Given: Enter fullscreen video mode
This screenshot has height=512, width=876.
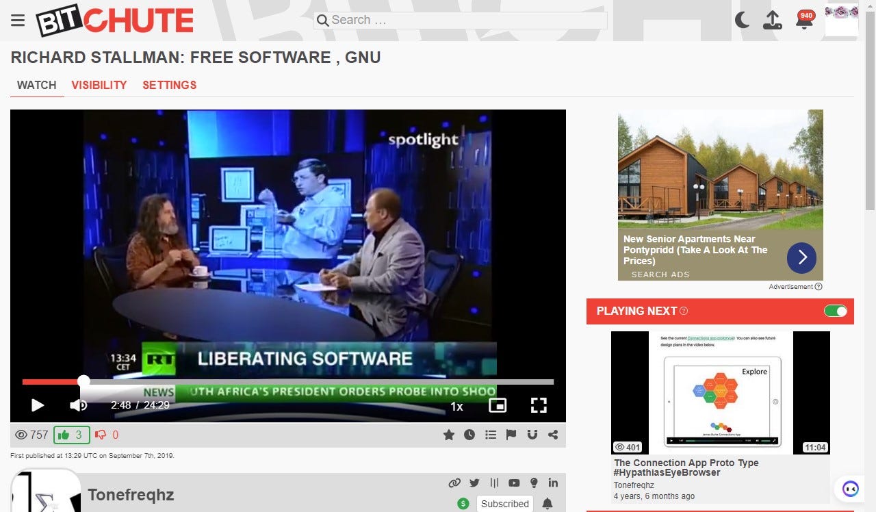Looking at the screenshot, I should [x=539, y=405].
